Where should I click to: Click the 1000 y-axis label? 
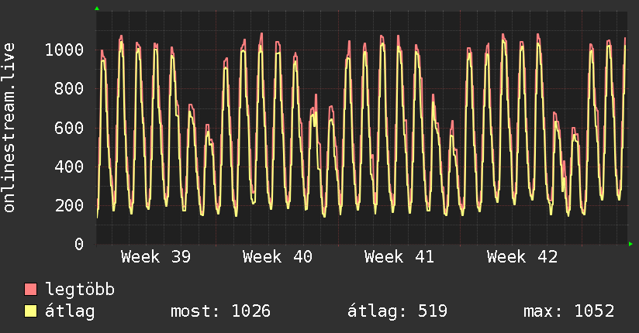(64, 50)
